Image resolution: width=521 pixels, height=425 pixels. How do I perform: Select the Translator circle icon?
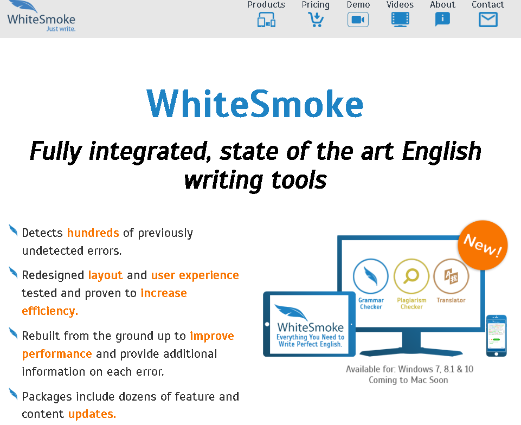pos(451,276)
